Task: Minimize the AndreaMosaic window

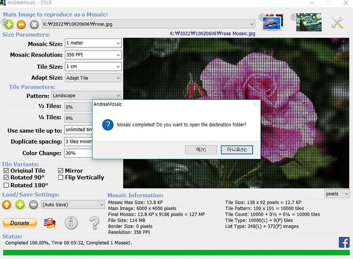Action: click(312, 3)
